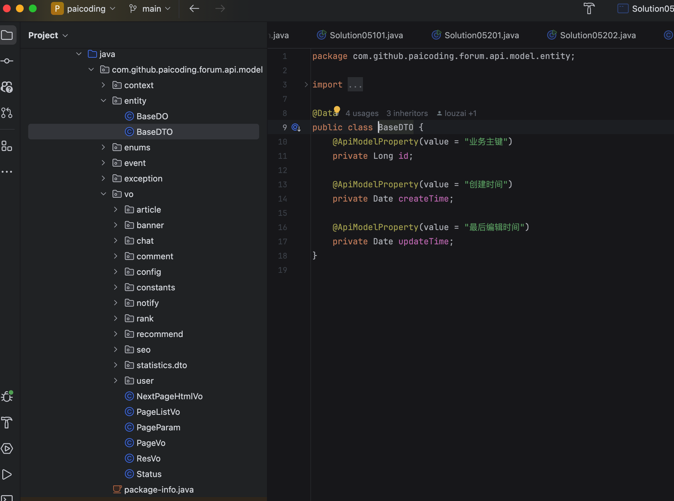Open the Pull Requests tool window
This screenshot has width=674, height=501.
click(x=7, y=113)
